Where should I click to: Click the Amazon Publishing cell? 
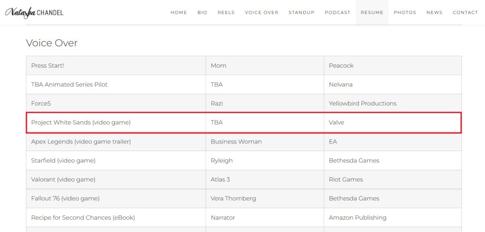tap(393, 217)
